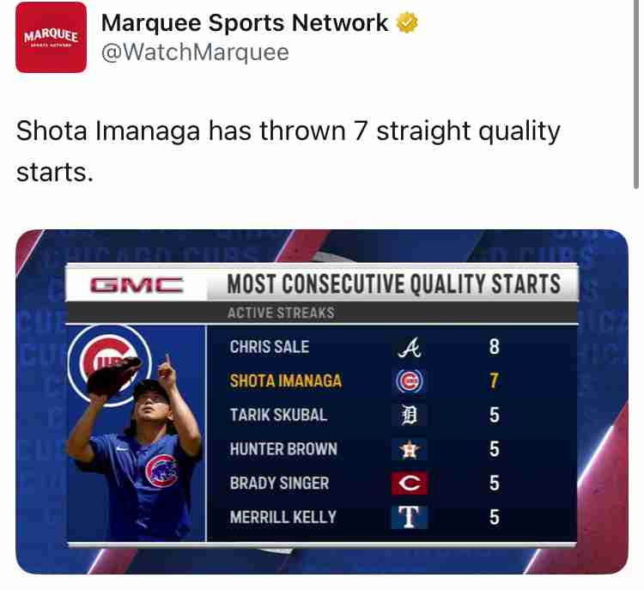Viewport: 644px width, 590px height.
Task: Click the highlighted Shota Imanaga name
Action: [285, 380]
